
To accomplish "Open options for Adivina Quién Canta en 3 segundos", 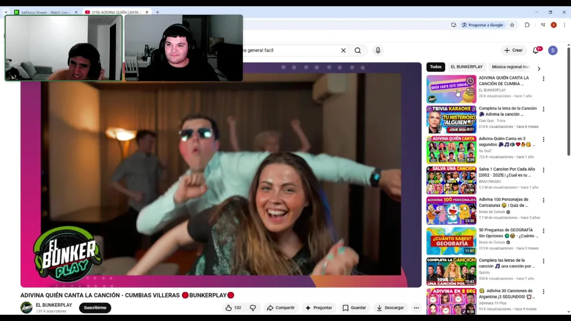I will (543, 140).
